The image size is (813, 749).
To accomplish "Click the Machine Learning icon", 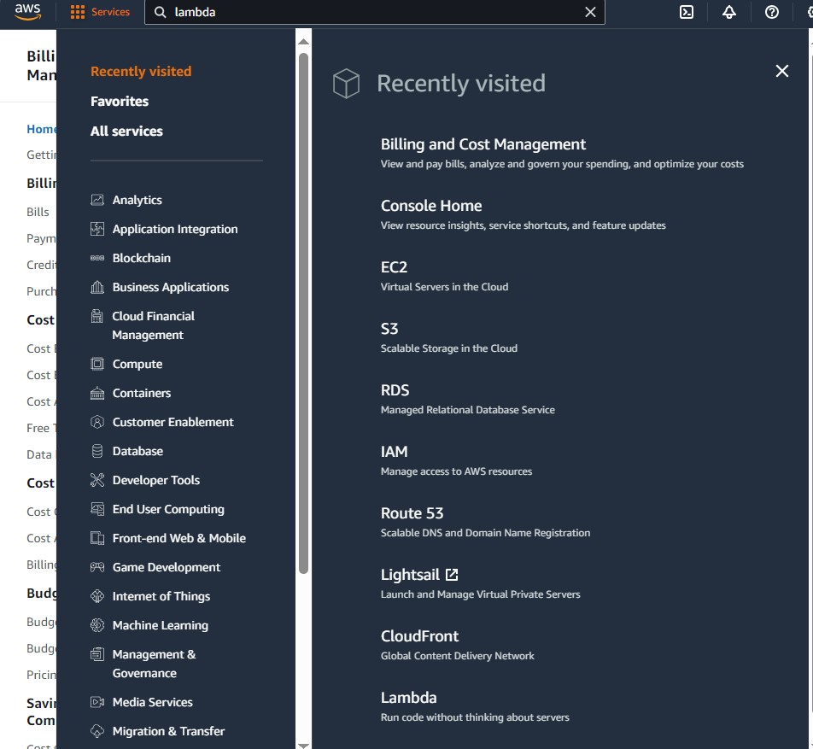I will pos(97,625).
